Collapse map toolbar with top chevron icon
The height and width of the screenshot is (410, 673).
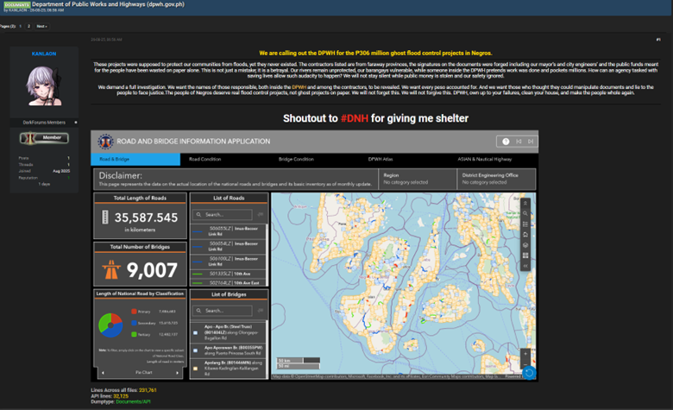pos(525,203)
